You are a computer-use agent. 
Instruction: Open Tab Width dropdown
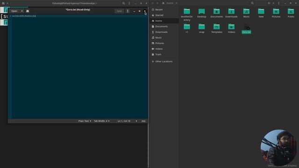(x=102, y=121)
